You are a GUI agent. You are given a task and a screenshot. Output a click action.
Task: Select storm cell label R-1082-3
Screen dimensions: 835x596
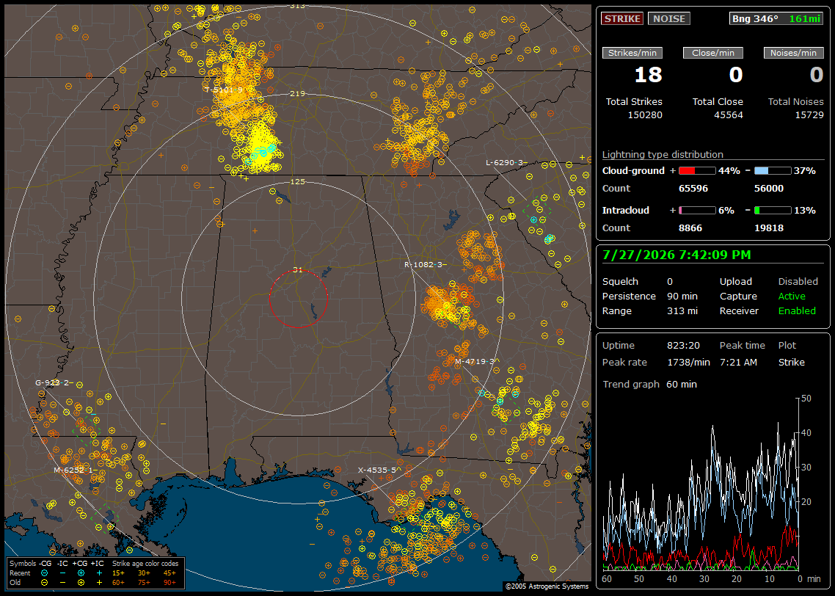pyautogui.click(x=424, y=264)
